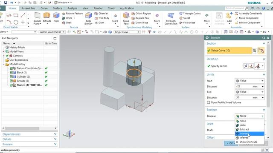Click the Save icon in title bar
Image resolution: width=273 pixels, height=153 pixels.
click(6, 3)
